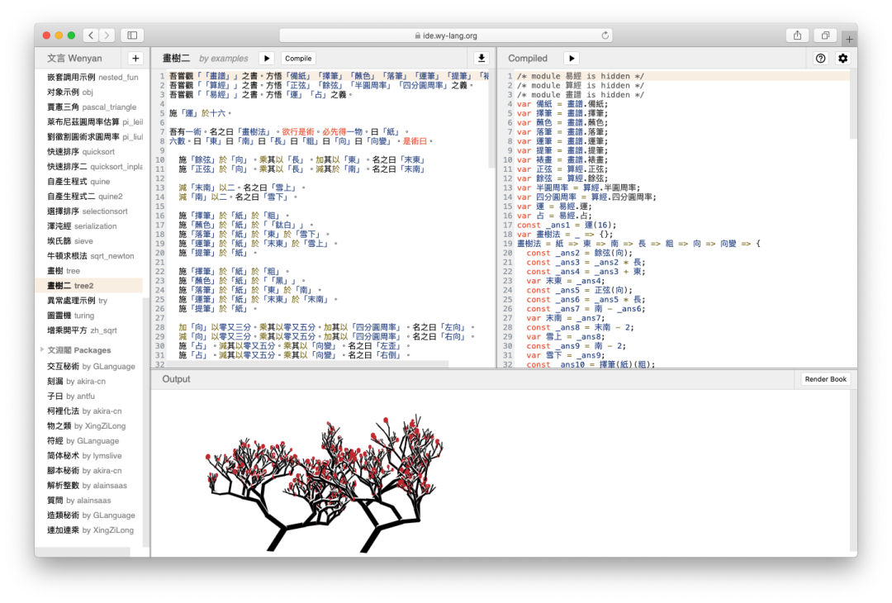The width and height of the screenshot is (892, 603).
Task: Click the horizontal scrollbar of the code editor
Action: [307, 363]
